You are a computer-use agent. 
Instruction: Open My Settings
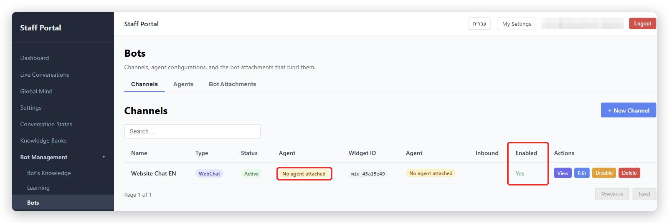(x=517, y=24)
